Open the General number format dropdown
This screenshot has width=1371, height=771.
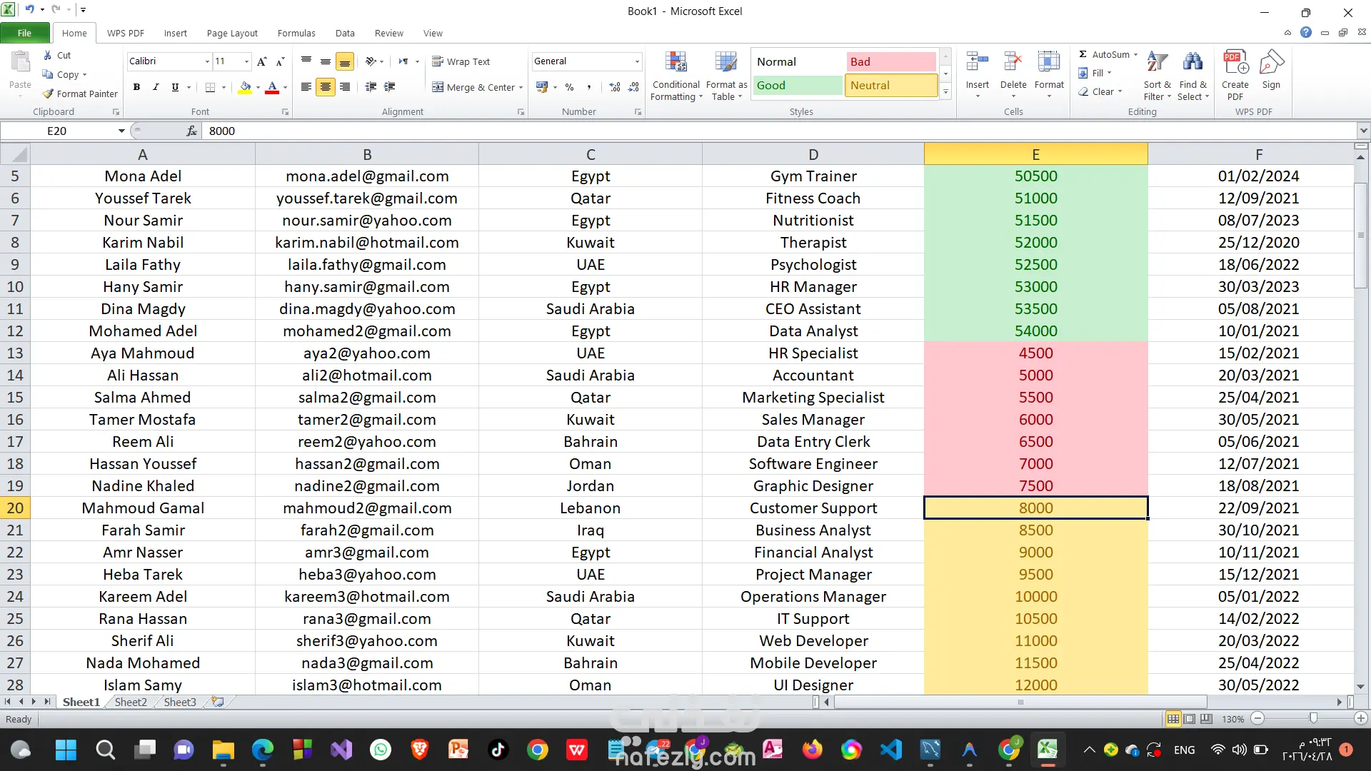(x=637, y=61)
